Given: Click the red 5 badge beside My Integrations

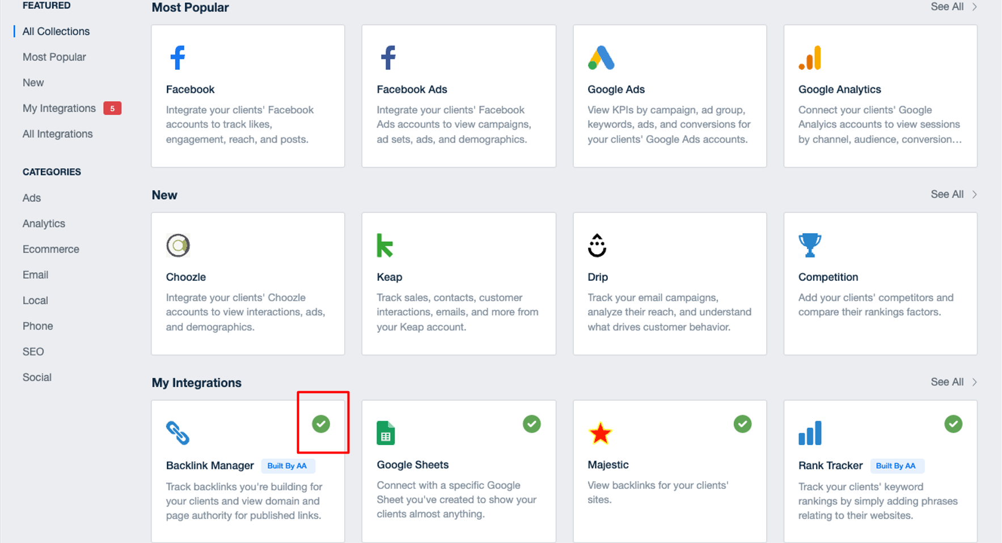Looking at the screenshot, I should pos(112,108).
